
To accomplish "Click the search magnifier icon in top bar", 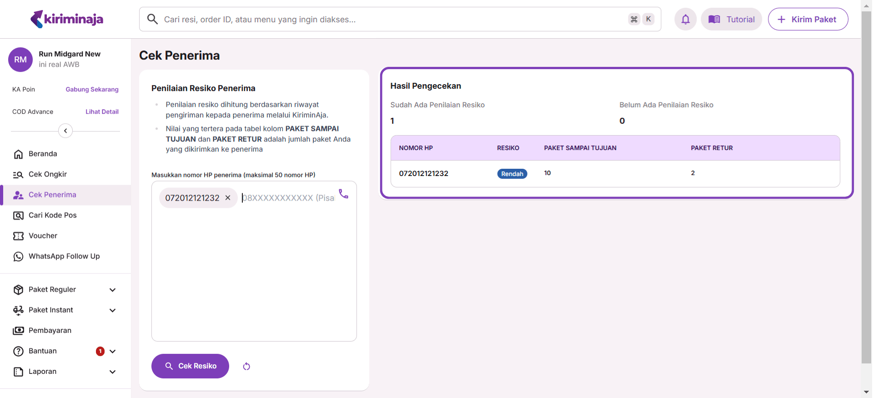I will [153, 19].
